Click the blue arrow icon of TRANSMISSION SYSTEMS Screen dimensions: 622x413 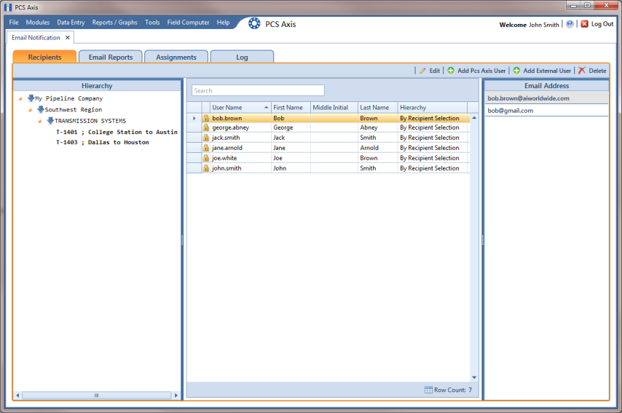click(50, 120)
